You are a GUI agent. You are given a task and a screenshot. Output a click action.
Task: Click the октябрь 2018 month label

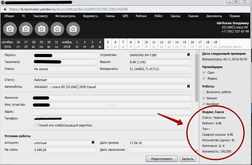coord(7,44)
